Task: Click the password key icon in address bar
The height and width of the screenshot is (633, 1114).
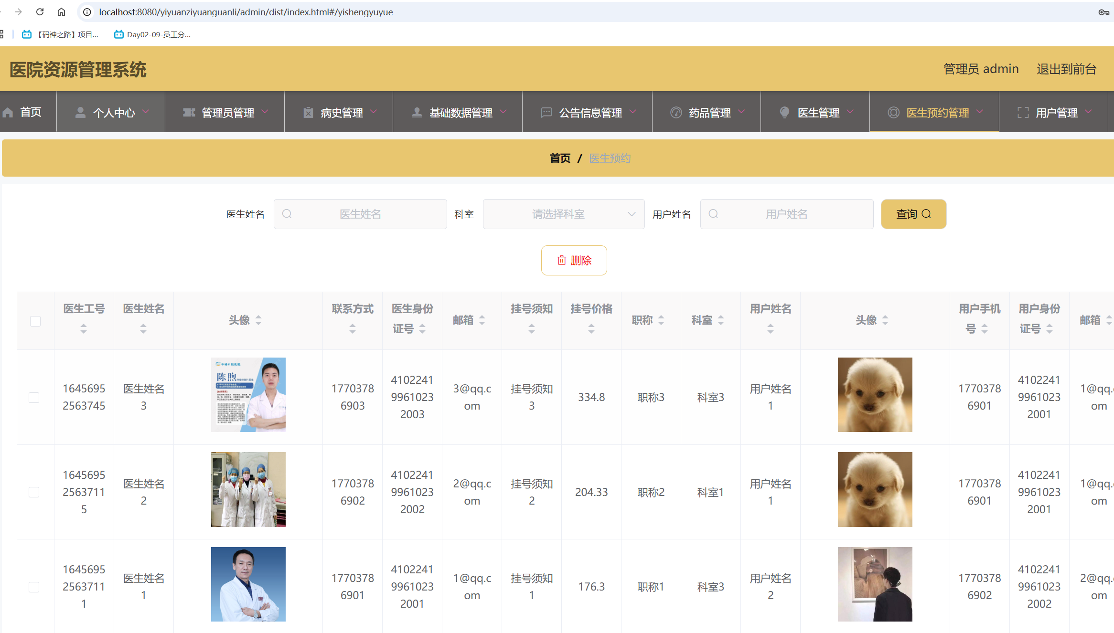Action: point(1103,12)
